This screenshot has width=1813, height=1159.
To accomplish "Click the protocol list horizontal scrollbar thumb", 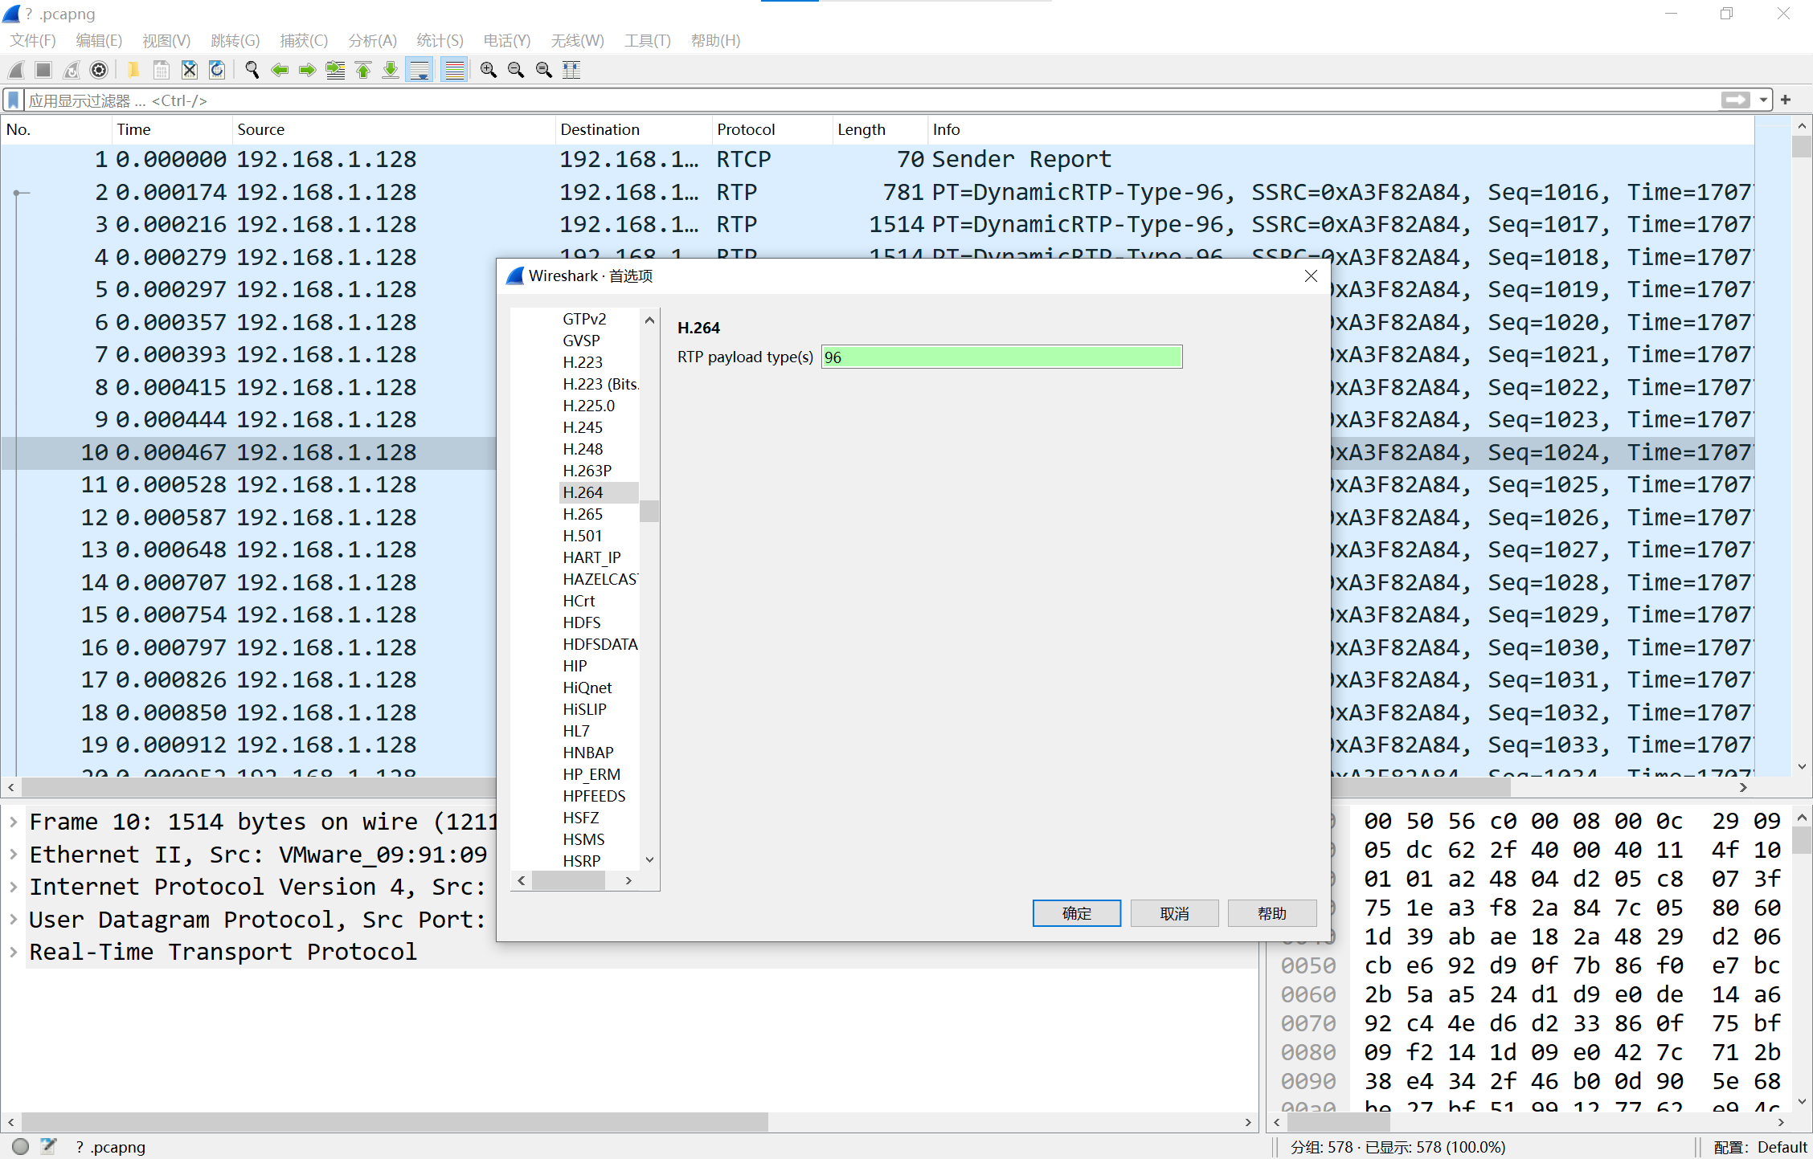I will (568, 881).
